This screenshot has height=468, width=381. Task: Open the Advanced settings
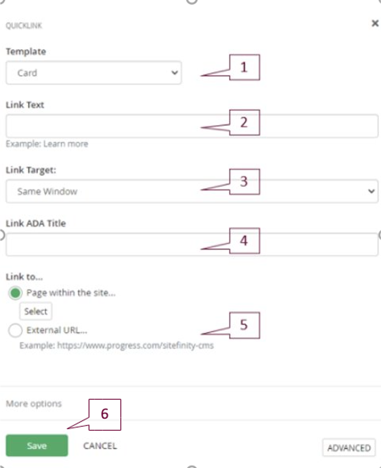(x=349, y=448)
